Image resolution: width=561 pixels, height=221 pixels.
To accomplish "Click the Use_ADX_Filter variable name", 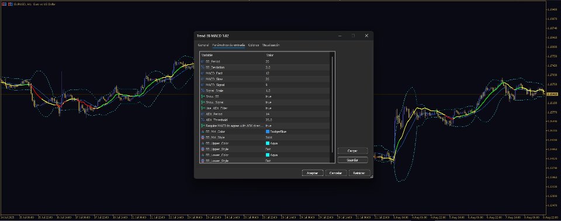I will [216, 108].
